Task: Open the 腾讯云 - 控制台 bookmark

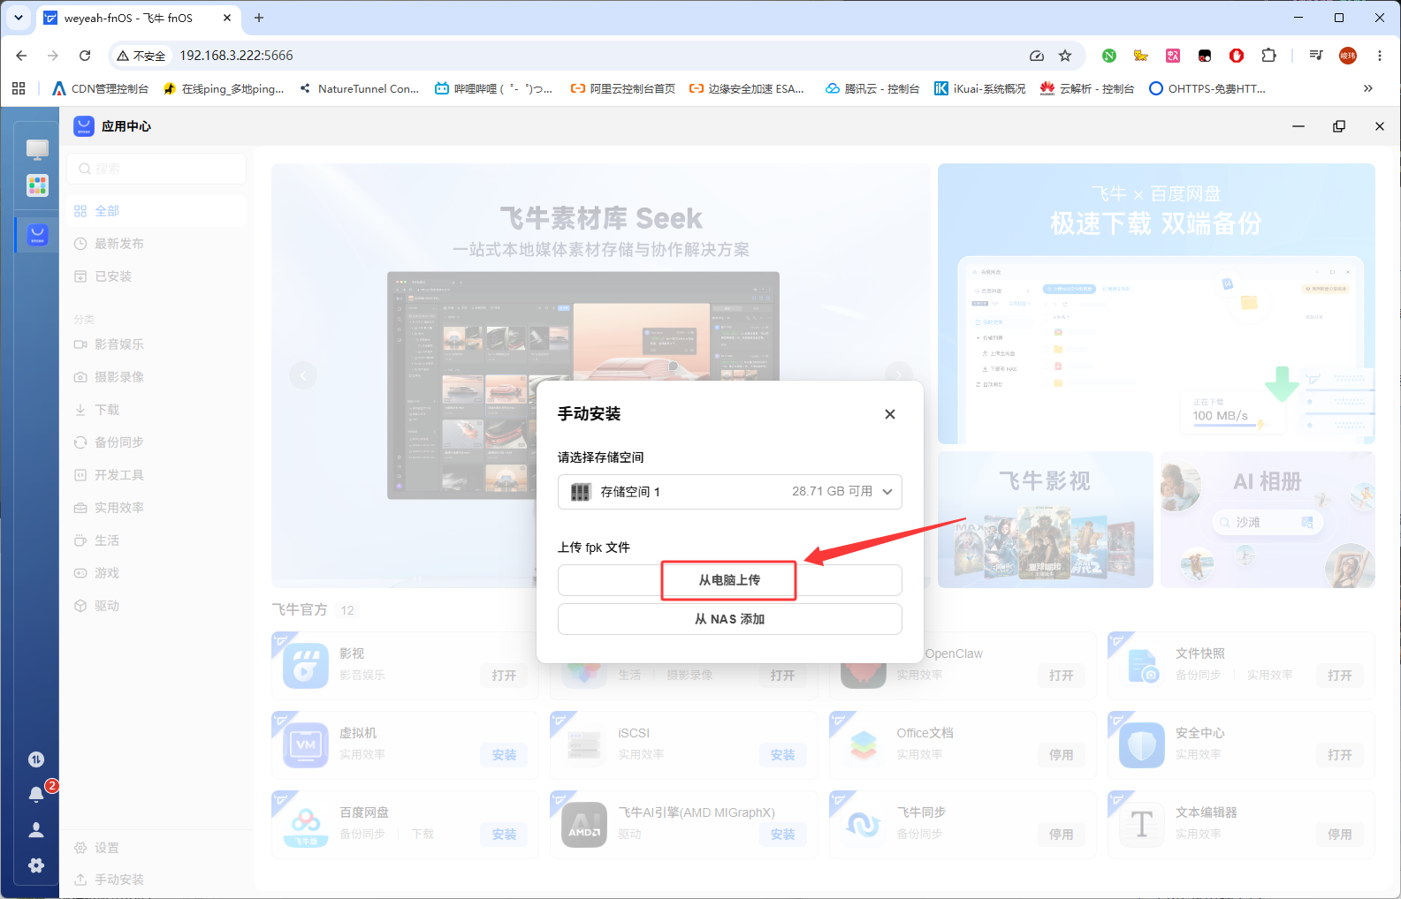Action: coord(872,88)
